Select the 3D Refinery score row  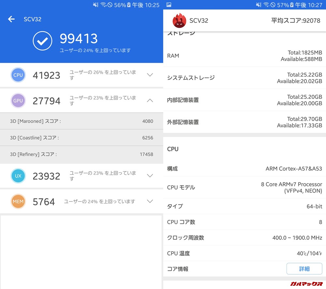81,154
